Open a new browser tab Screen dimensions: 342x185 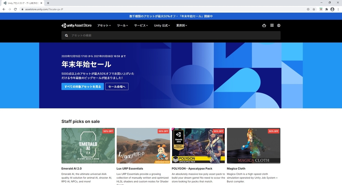[x=48, y=3]
